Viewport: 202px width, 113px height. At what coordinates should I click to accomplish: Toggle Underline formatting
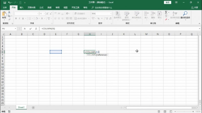pyautogui.click(x=23, y=18)
